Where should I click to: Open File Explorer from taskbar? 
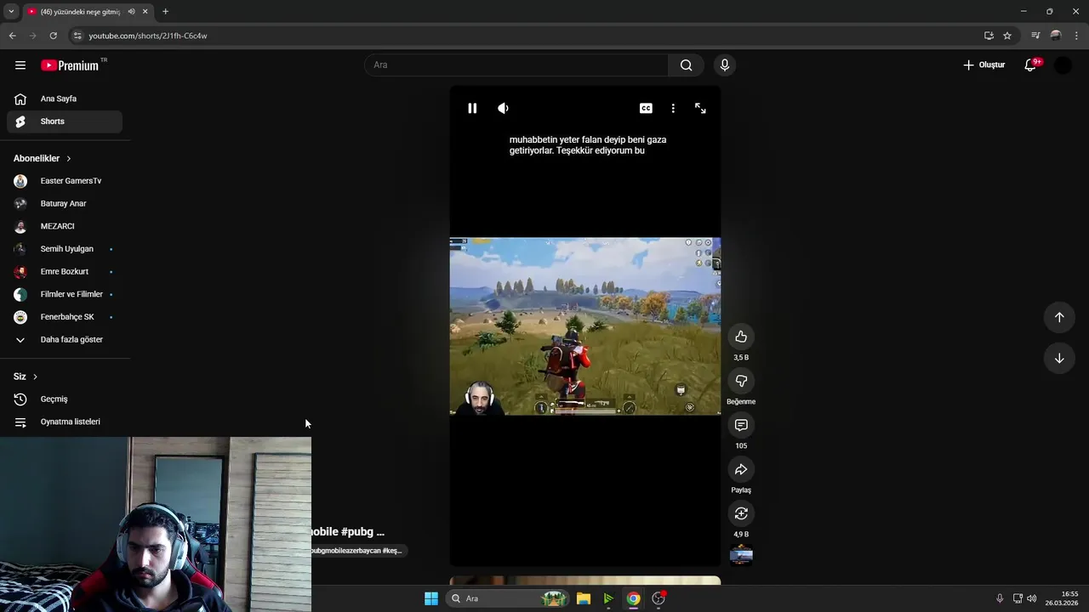(584, 598)
